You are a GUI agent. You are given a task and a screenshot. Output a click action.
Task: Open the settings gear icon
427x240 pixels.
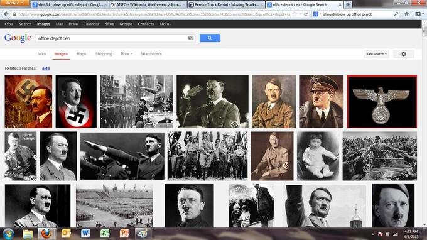coord(404,54)
